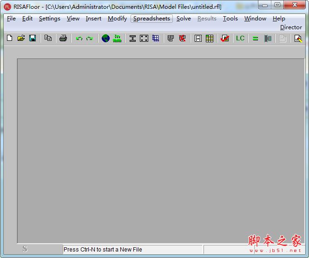Click the grayed Results menu

coord(207,19)
